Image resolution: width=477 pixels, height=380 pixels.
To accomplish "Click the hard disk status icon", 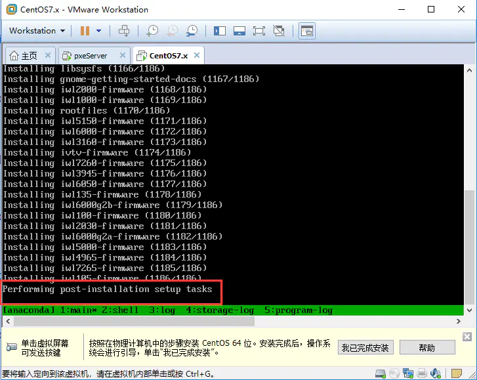I will [x=381, y=373].
